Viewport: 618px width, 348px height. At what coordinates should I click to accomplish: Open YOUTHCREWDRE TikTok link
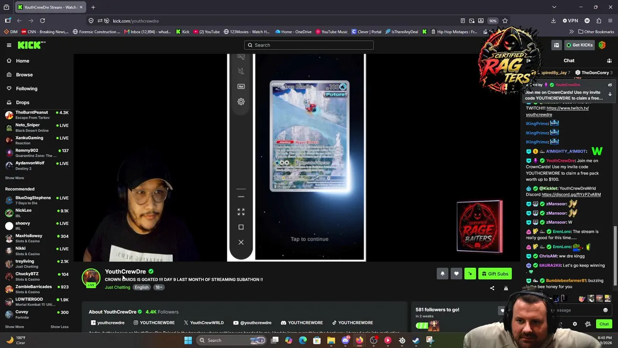[x=352, y=323]
